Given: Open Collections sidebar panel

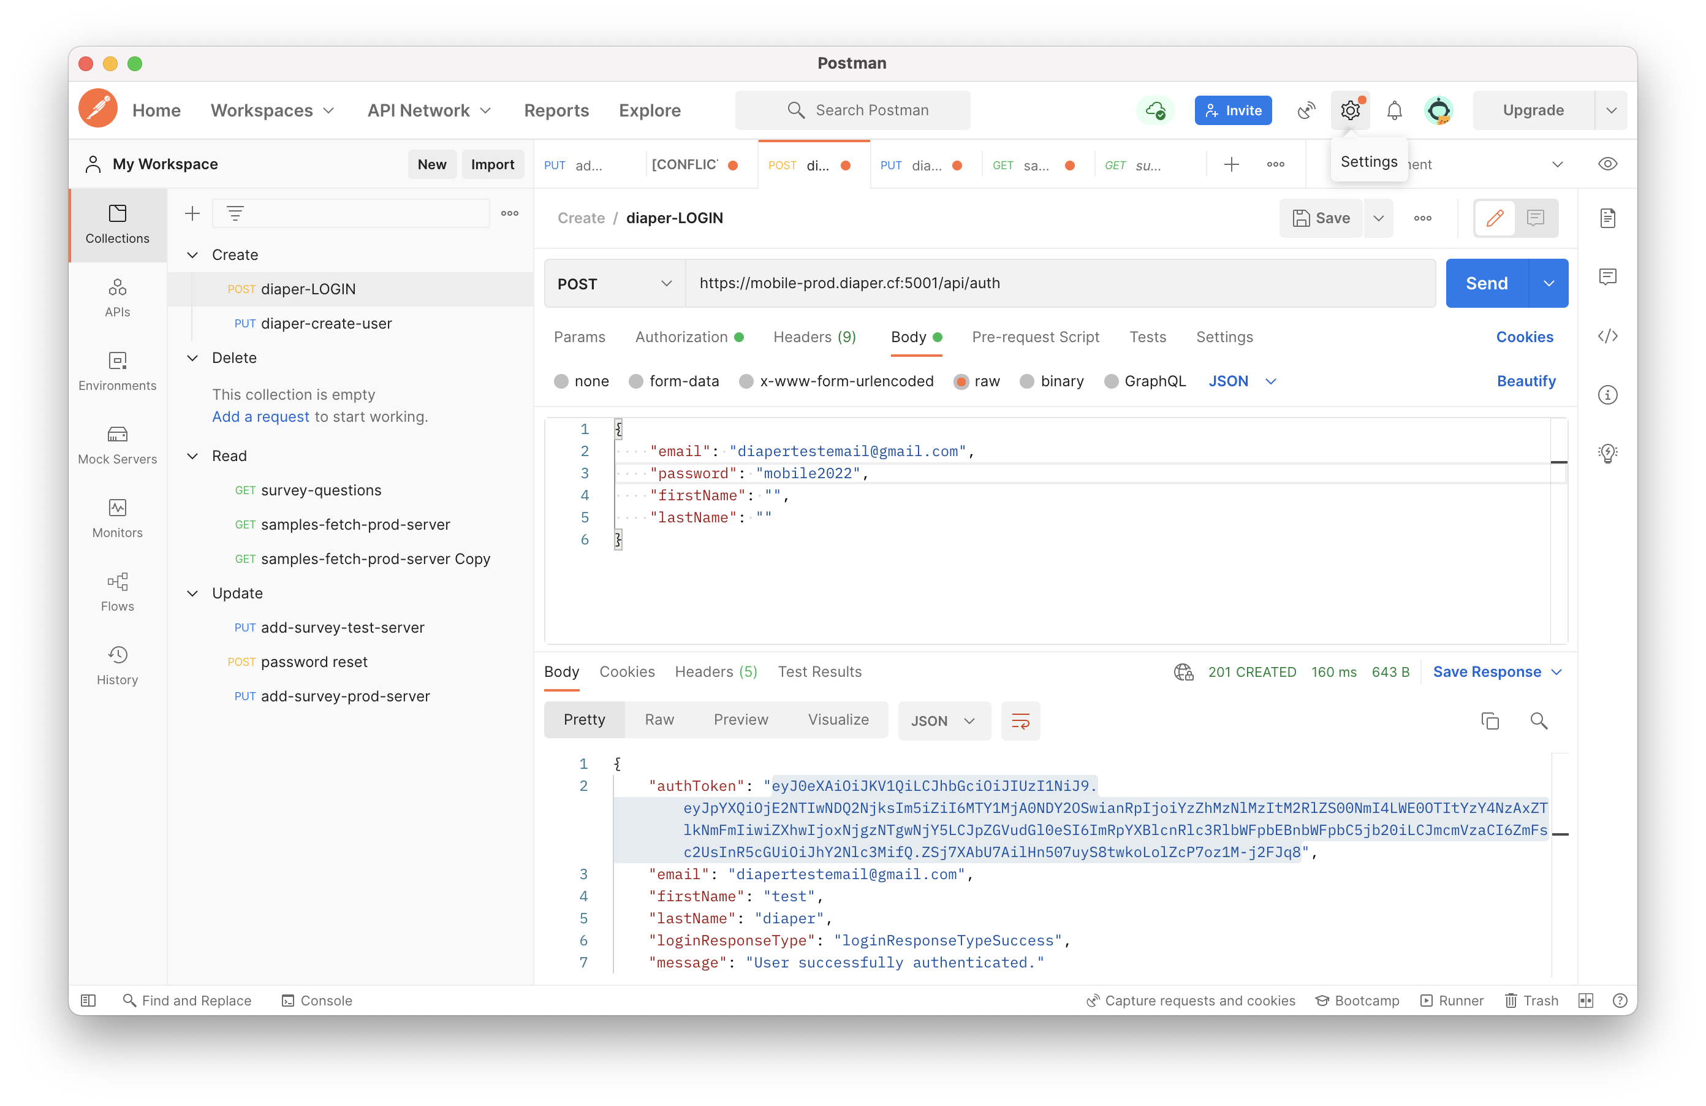Looking at the screenshot, I should tap(118, 224).
